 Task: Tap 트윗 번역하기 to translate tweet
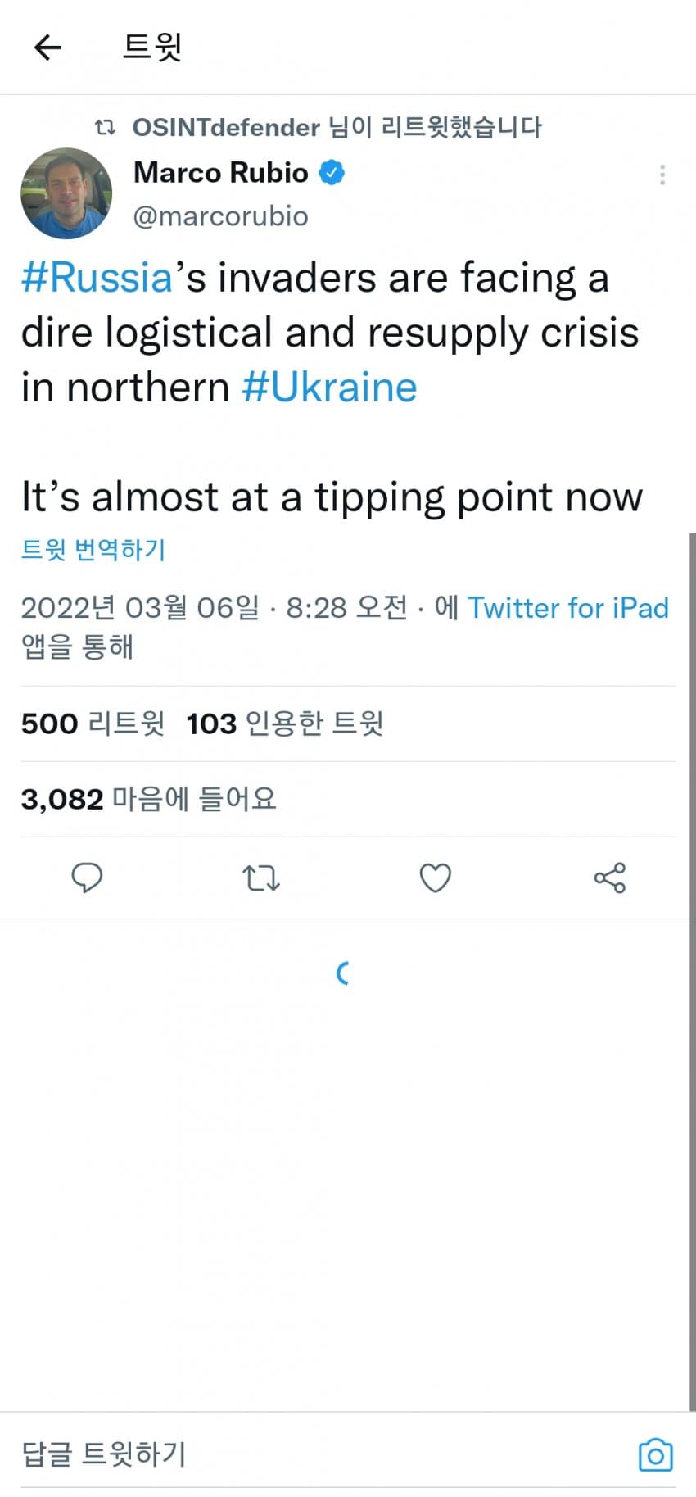[x=93, y=549]
